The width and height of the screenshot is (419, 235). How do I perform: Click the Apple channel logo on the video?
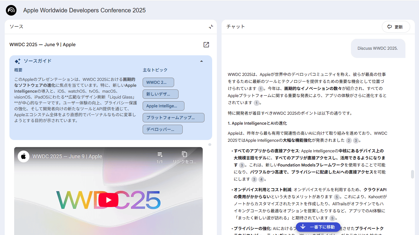(x=24, y=156)
